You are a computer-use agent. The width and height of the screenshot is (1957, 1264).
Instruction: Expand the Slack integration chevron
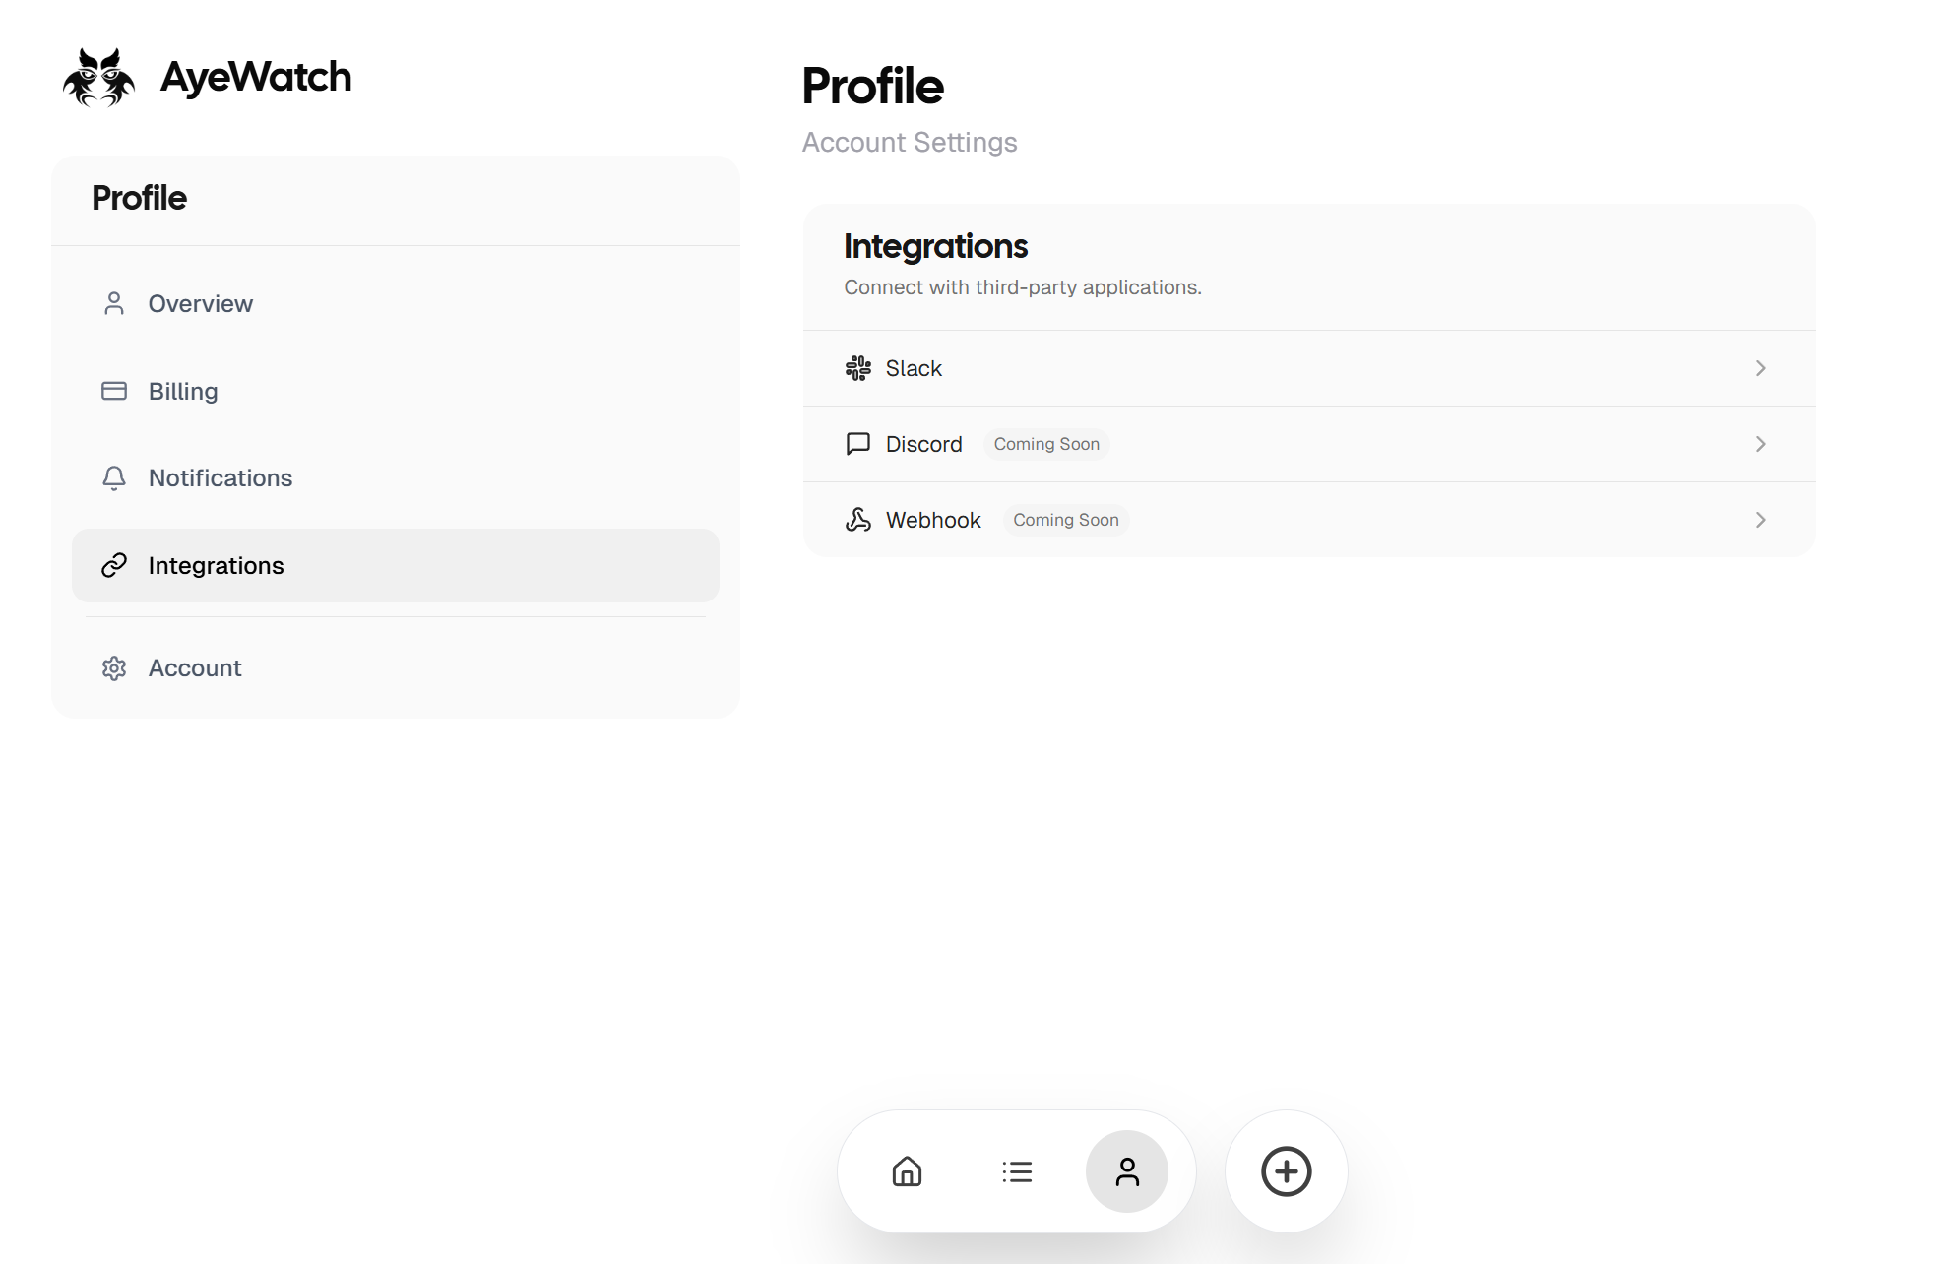pos(1761,368)
